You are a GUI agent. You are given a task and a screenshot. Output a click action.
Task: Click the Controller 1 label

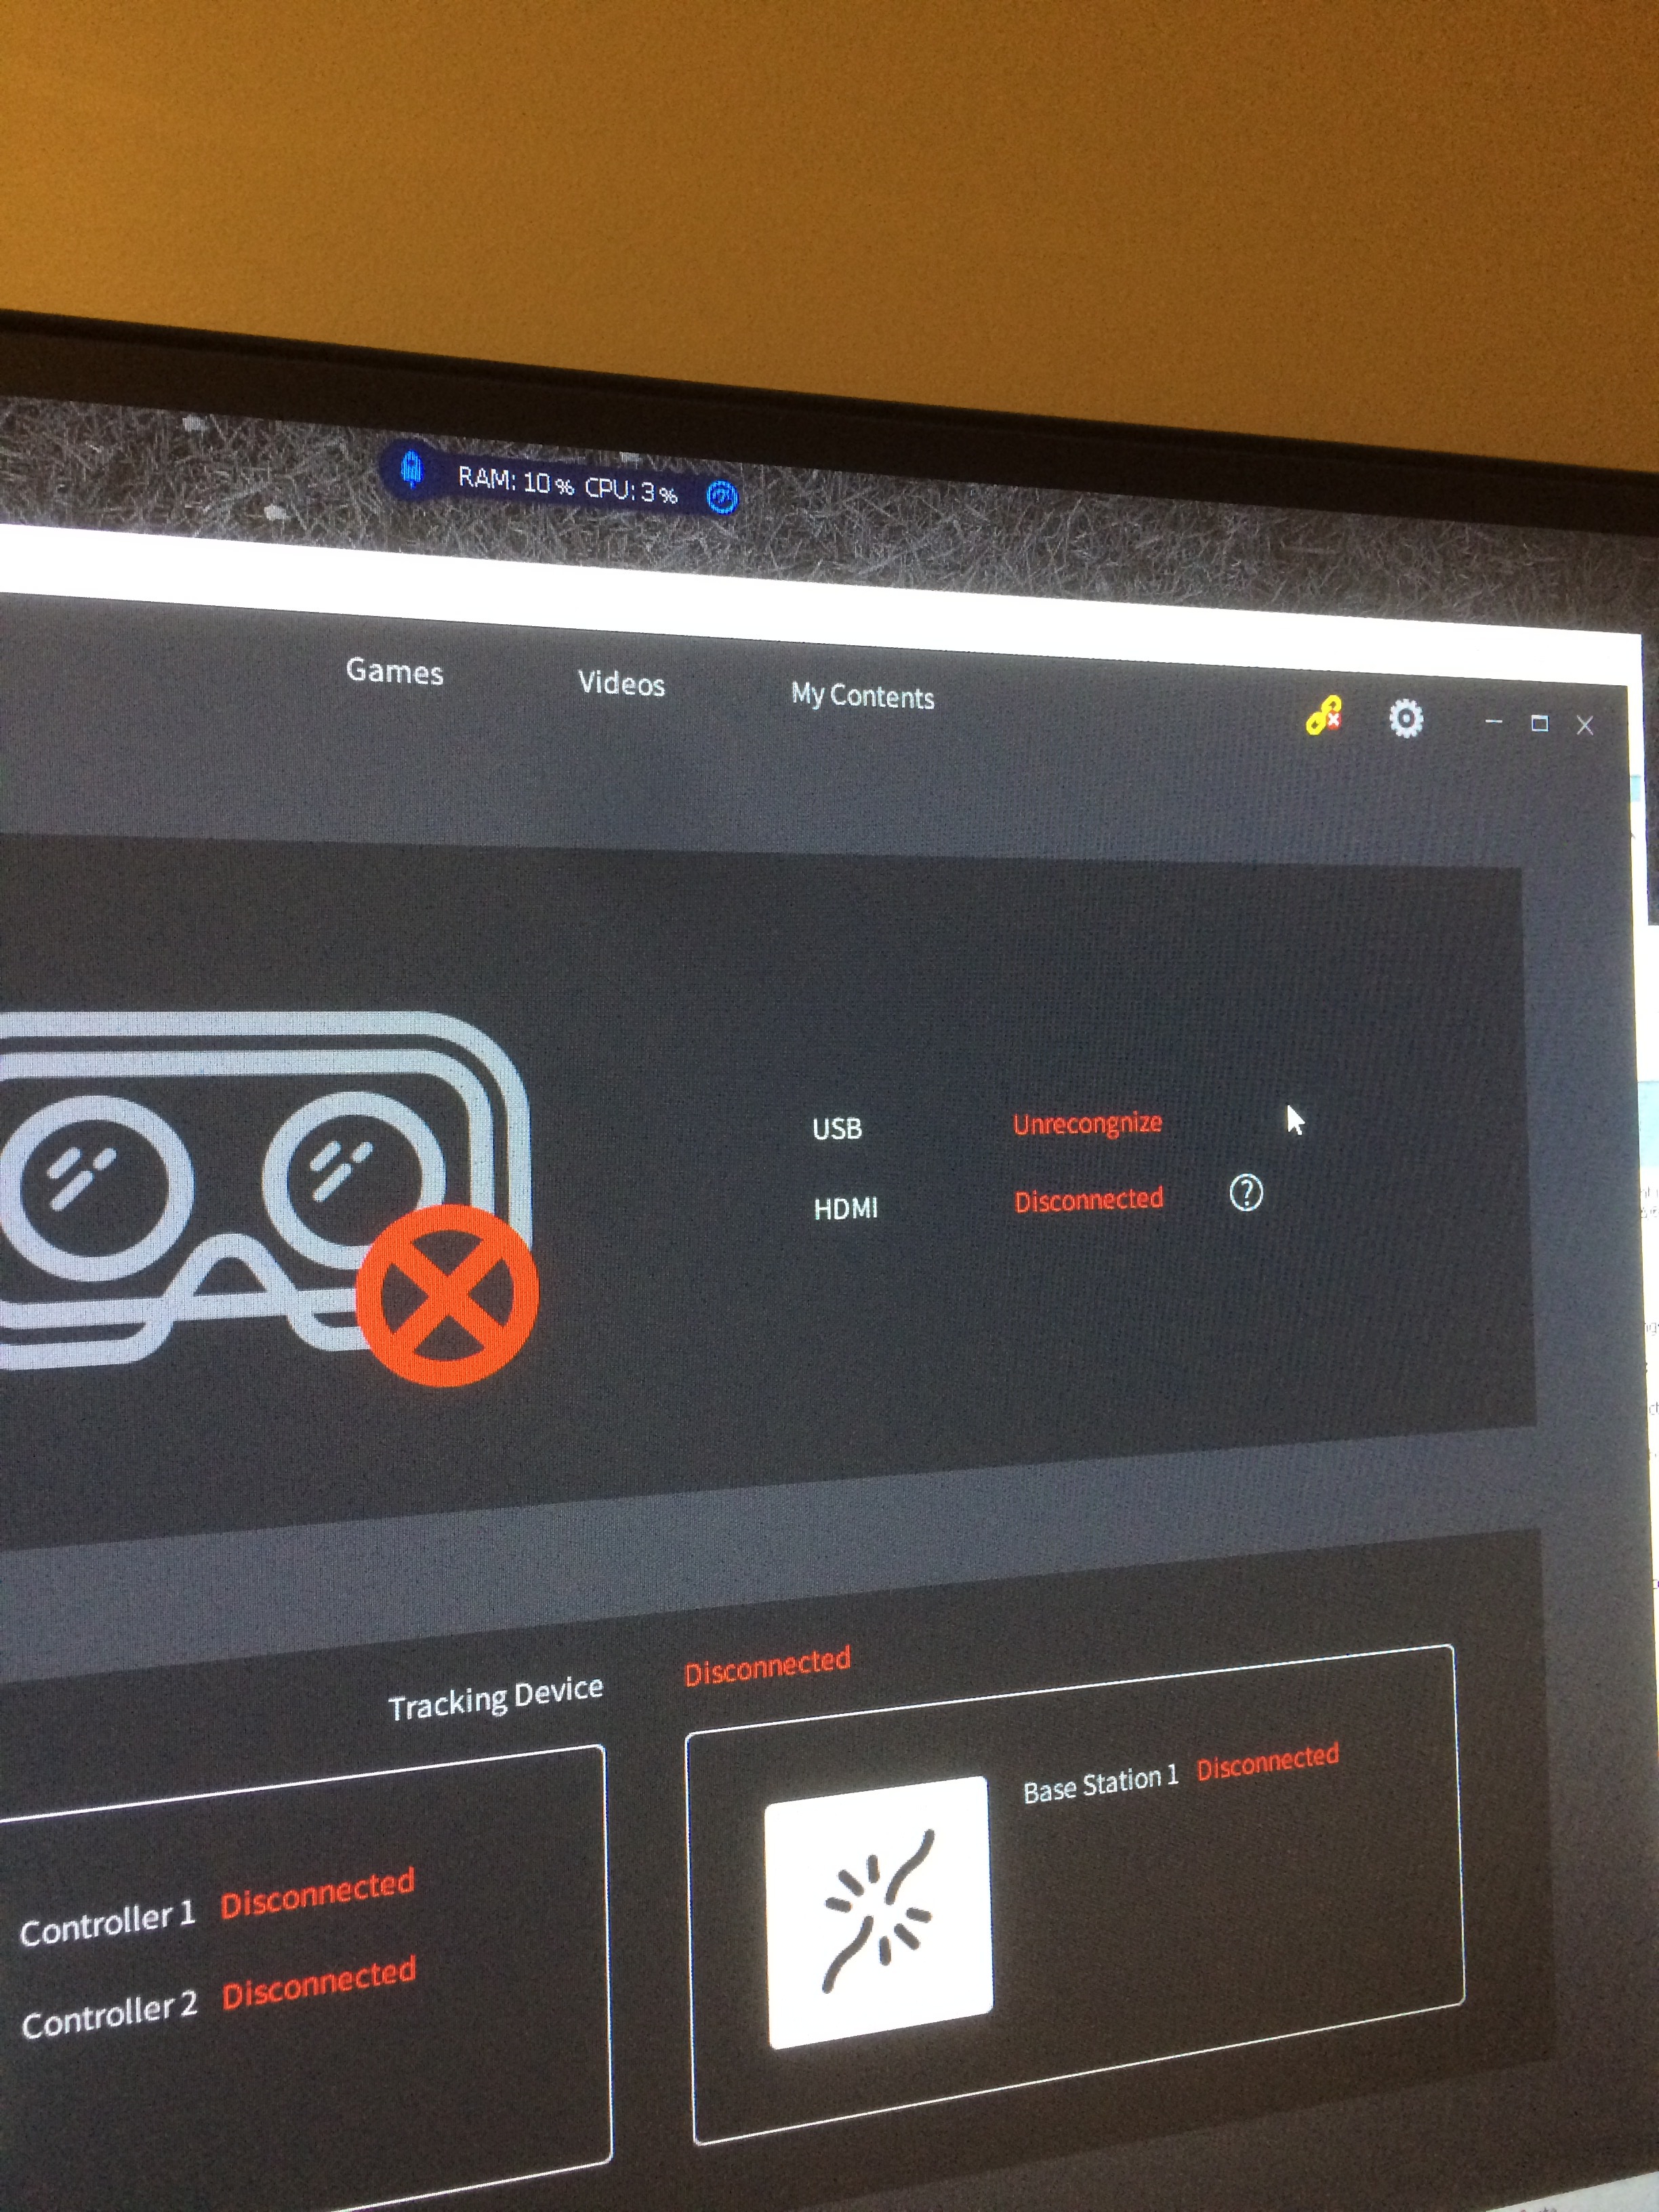click(107, 1924)
